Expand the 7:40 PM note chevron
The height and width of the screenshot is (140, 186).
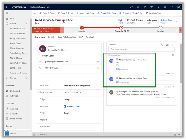tap(173, 73)
